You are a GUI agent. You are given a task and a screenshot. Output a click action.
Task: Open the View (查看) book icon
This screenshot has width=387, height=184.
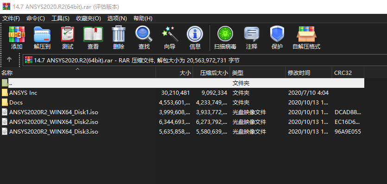point(93,35)
